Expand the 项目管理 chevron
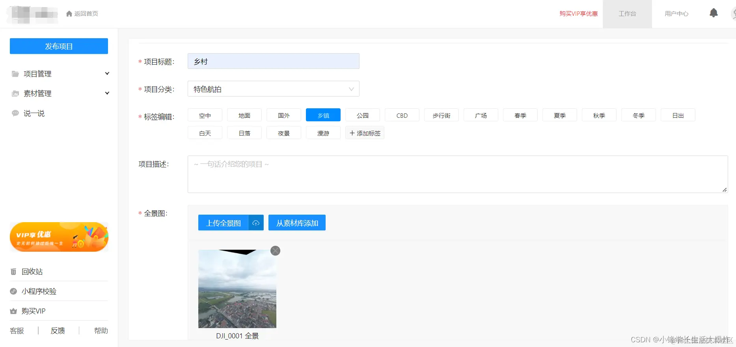Viewport: 736px width, 347px height. (107, 73)
